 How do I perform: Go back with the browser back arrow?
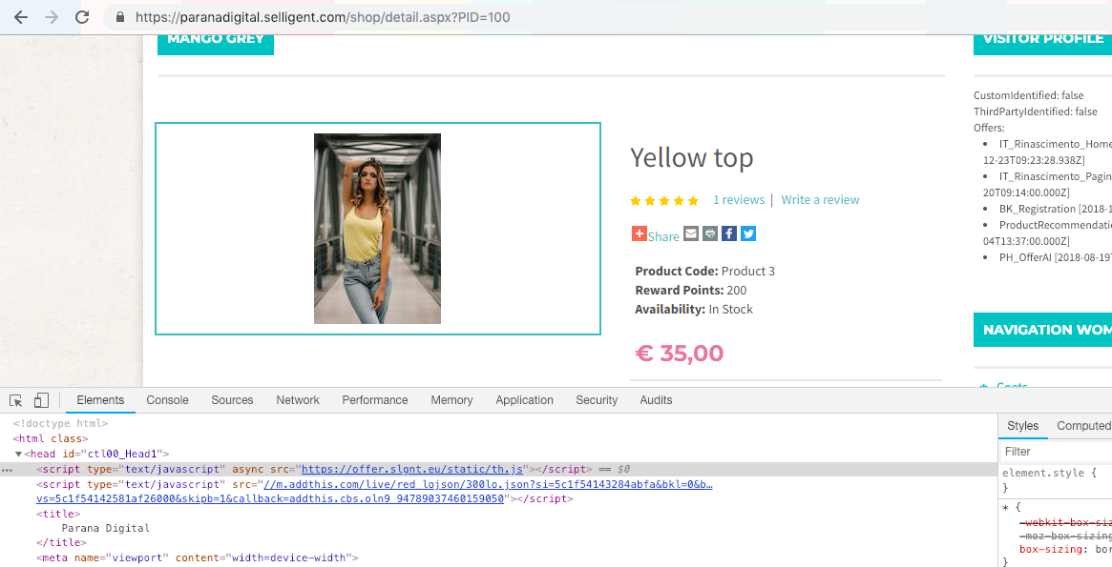pyautogui.click(x=21, y=17)
